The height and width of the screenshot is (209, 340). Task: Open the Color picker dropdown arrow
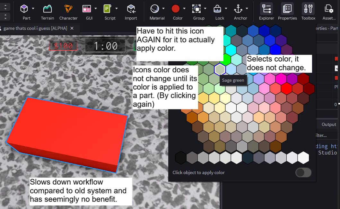pos(184,8)
